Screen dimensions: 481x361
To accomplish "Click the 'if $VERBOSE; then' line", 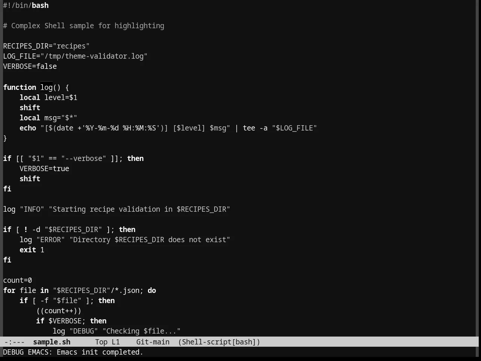I will point(71,321).
